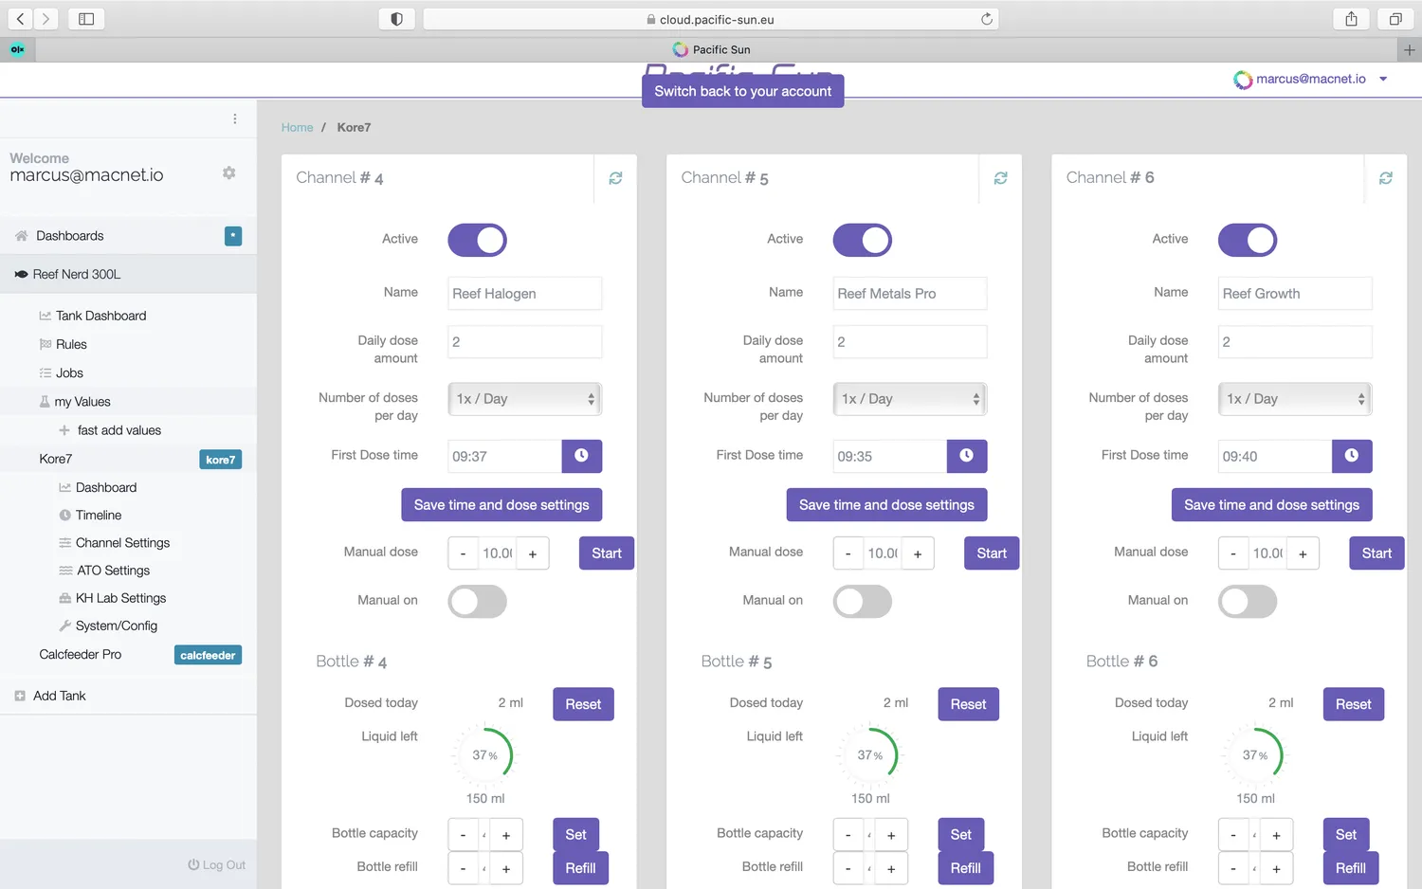Increase Channel 4 manual dose with plus
The image size is (1422, 889).
(533, 553)
